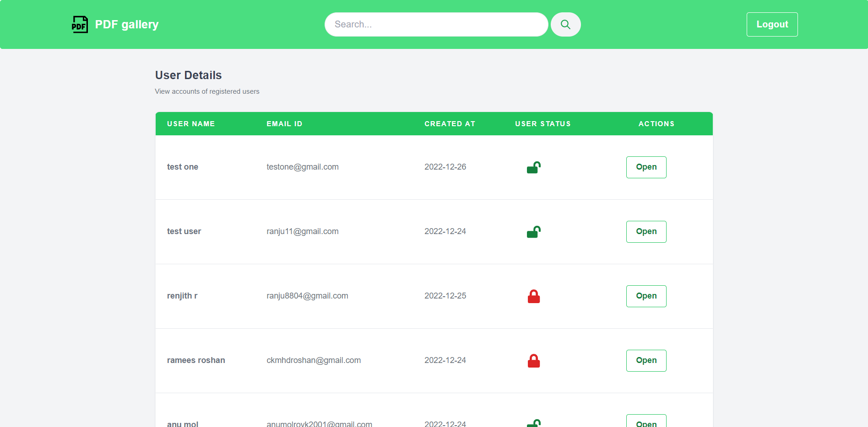The image size is (868, 427).
Task: Open the renjith r account
Action: [x=646, y=296]
